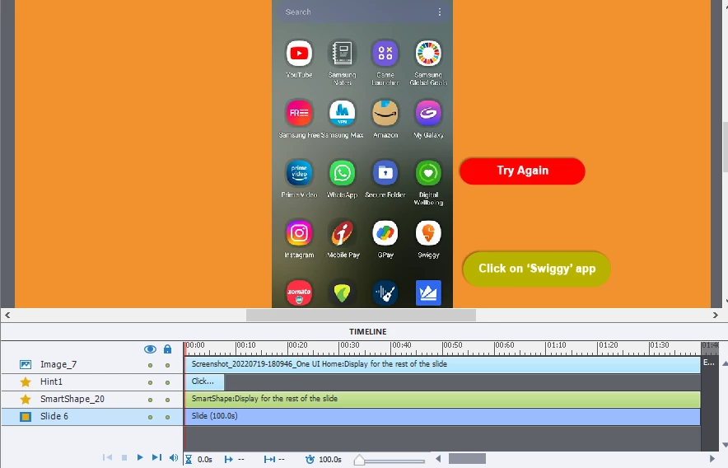Select the SmartShape timeline bar

coord(442,399)
